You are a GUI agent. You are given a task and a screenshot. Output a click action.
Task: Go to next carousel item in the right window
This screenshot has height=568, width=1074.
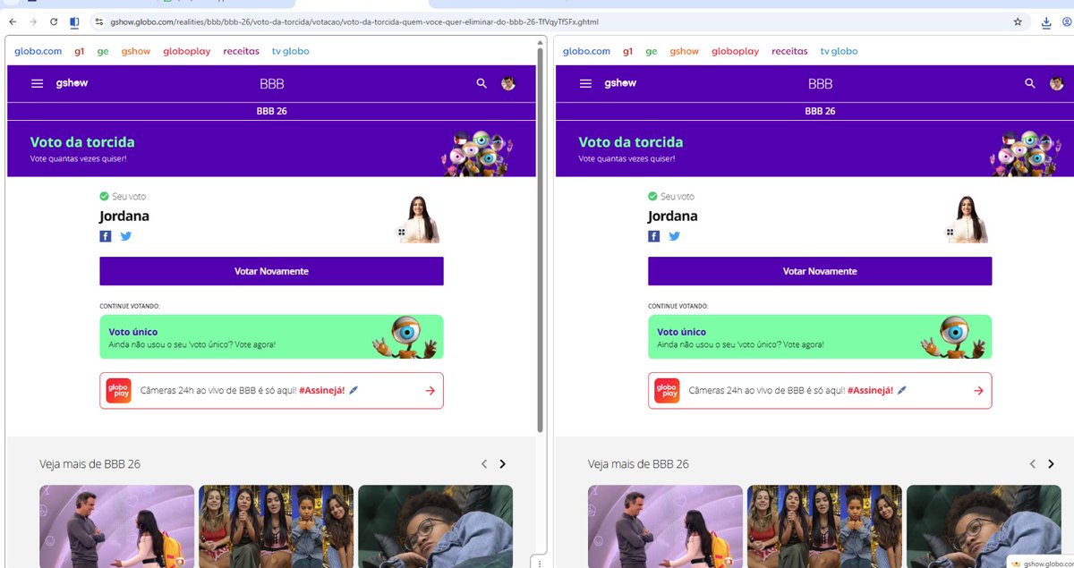(1051, 464)
